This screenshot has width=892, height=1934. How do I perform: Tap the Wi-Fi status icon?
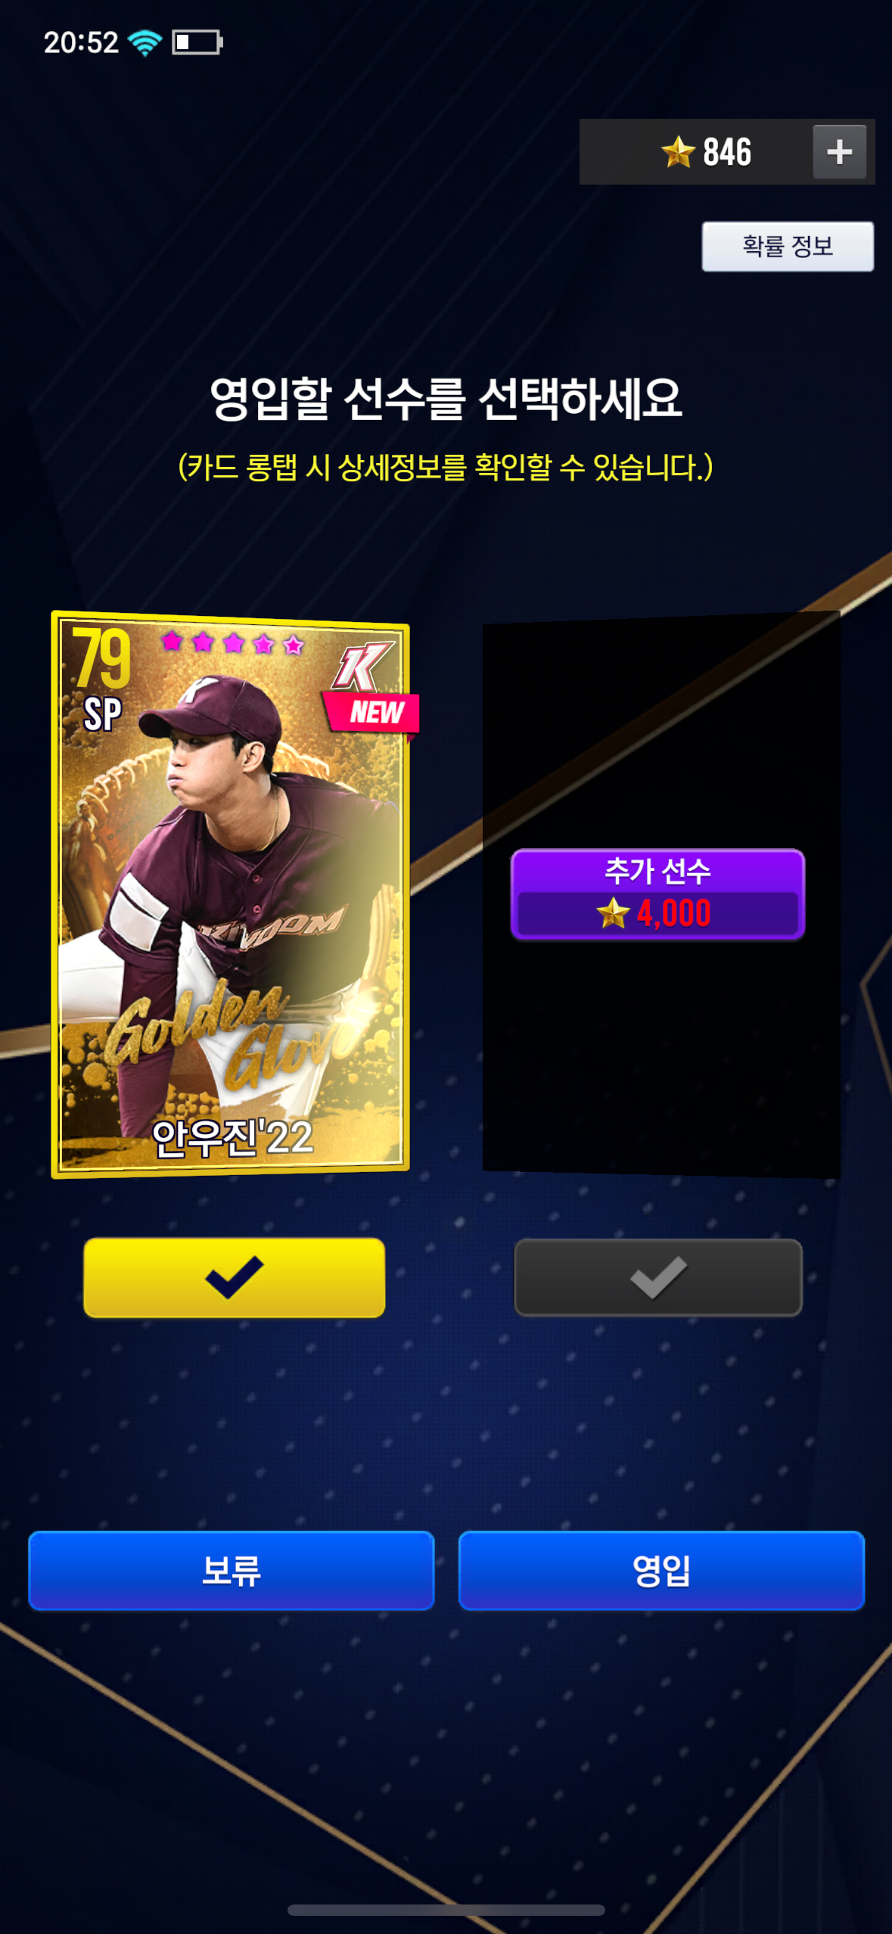pyautogui.click(x=145, y=42)
